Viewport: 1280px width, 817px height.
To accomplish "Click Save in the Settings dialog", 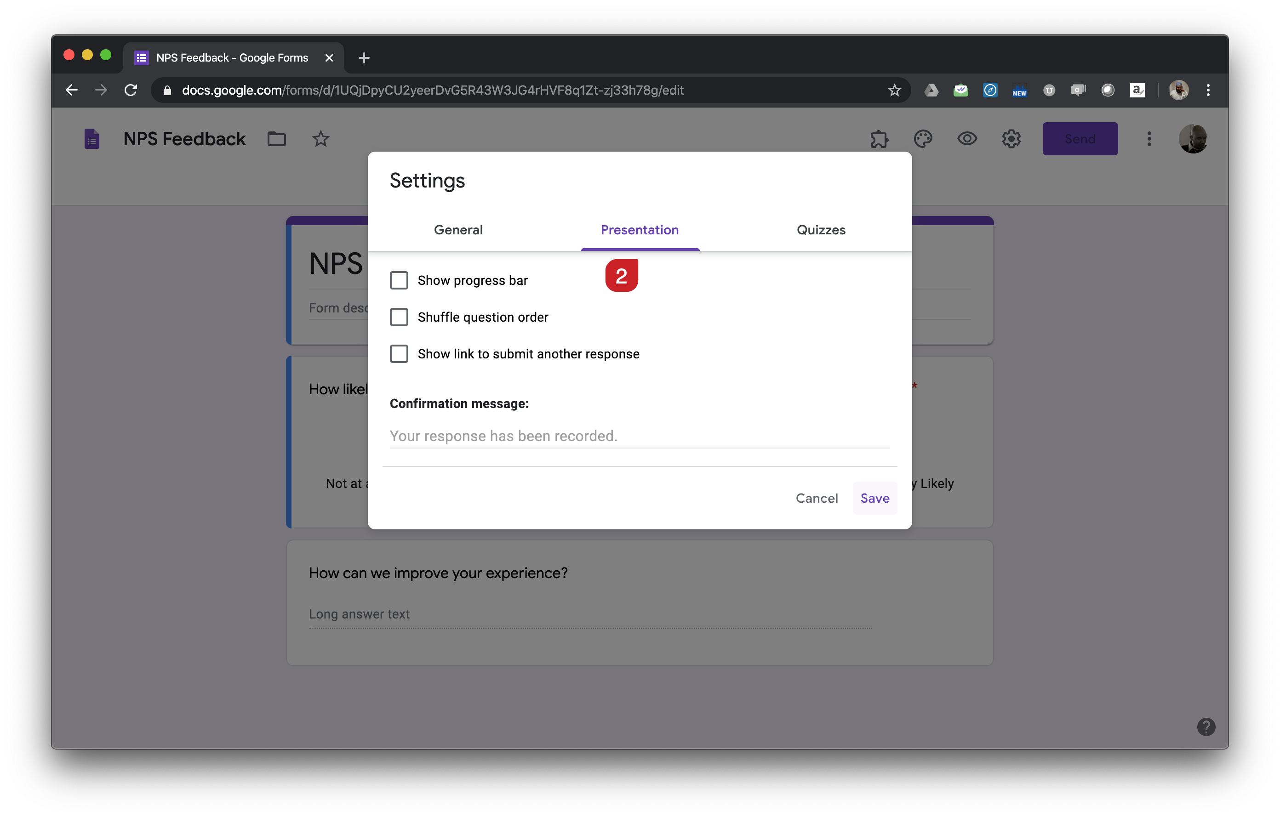I will (x=874, y=498).
